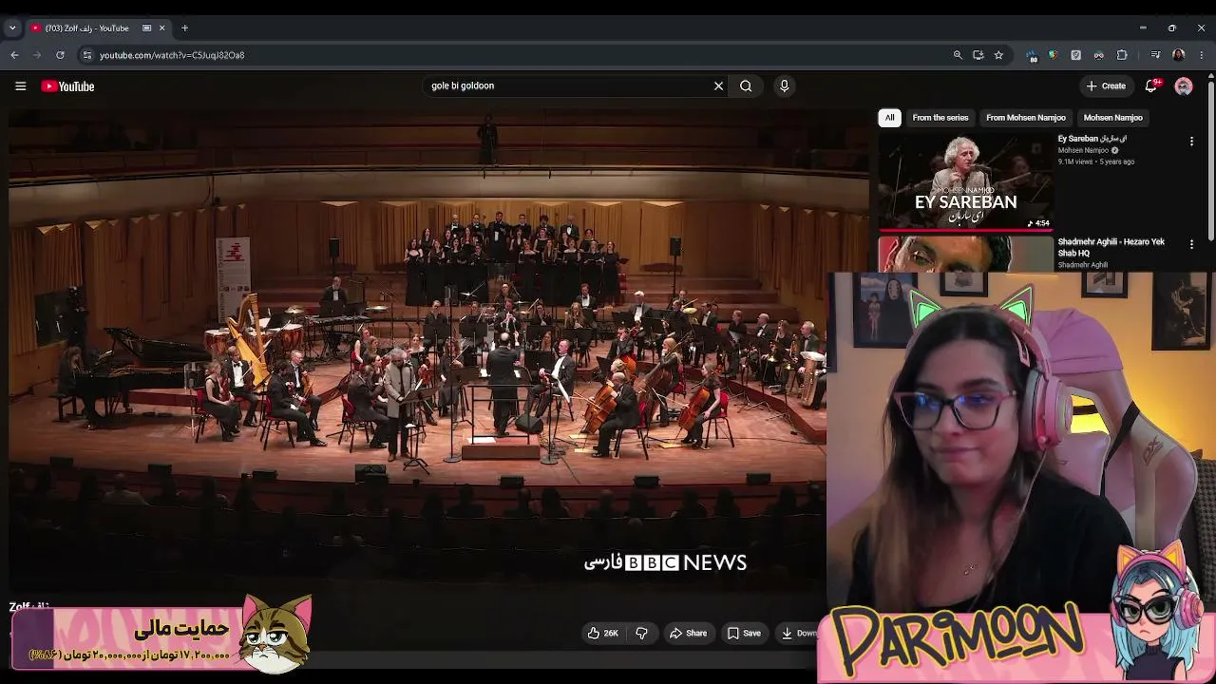Open more options for Ey Sareban video
The height and width of the screenshot is (684, 1216).
click(1191, 142)
